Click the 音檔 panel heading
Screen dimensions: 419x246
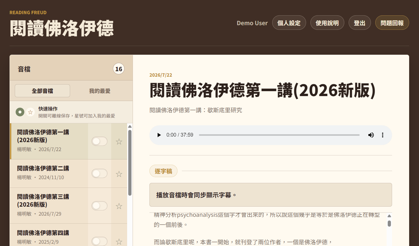(24, 69)
